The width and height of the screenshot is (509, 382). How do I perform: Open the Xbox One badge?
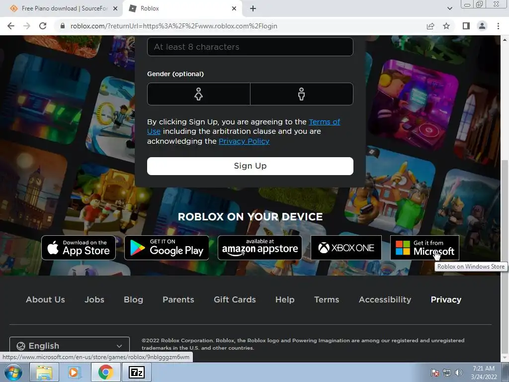[346, 248]
